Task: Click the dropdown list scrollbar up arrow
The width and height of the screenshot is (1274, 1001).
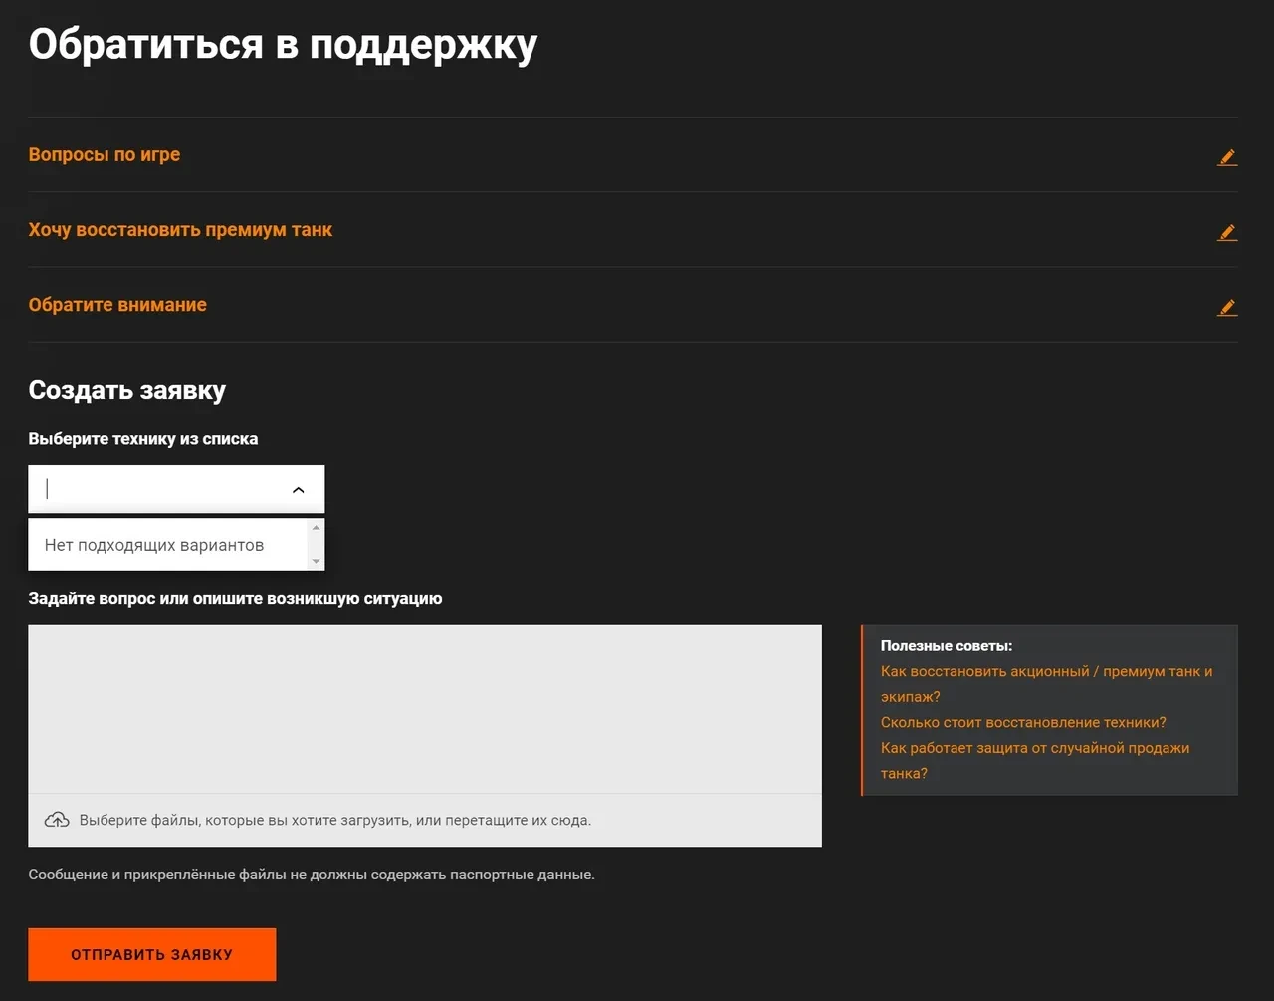Action: pos(317,528)
